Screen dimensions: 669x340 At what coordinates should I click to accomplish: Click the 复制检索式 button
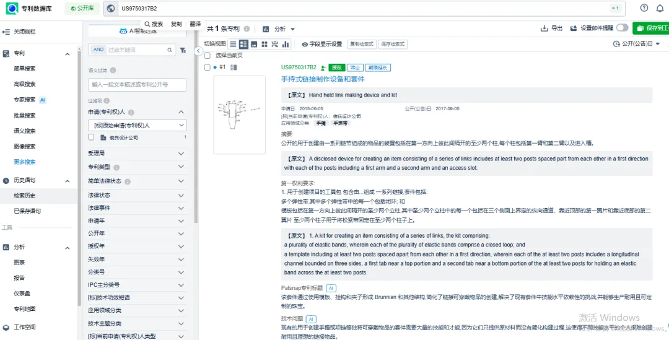click(x=362, y=44)
